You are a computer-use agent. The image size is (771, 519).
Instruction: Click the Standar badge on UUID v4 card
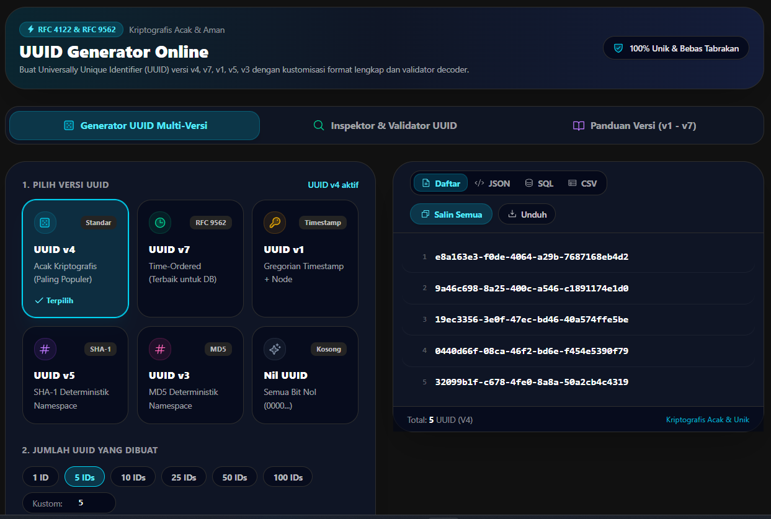coord(99,223)
